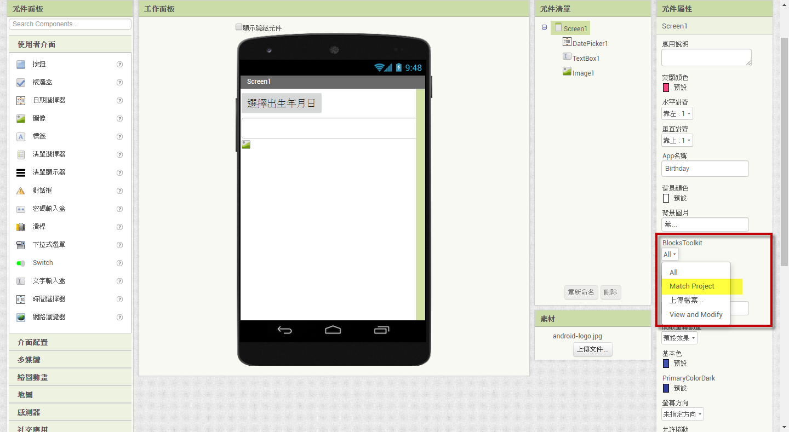Click the 基本色 blue color swatch

click(x=666, y=364)
